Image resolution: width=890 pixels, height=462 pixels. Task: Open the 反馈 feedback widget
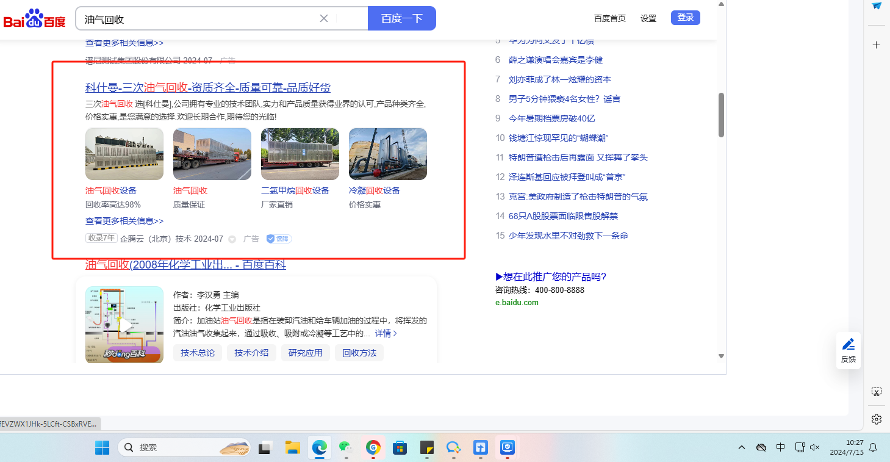point(848,350)
